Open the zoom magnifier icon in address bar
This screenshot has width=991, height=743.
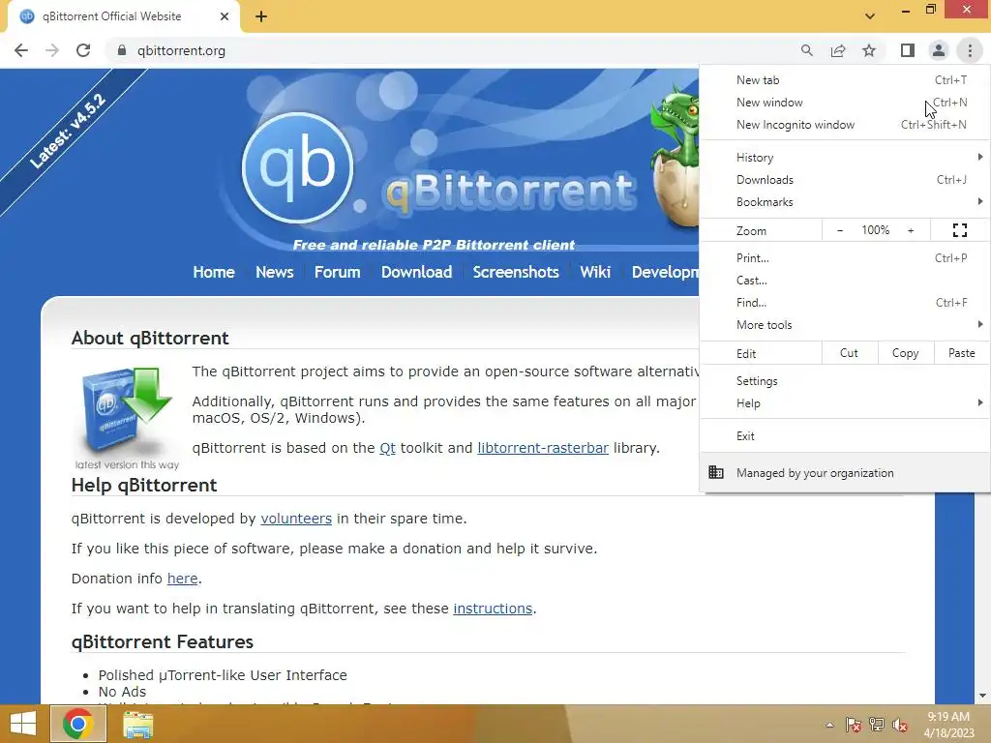pos(806,50)
